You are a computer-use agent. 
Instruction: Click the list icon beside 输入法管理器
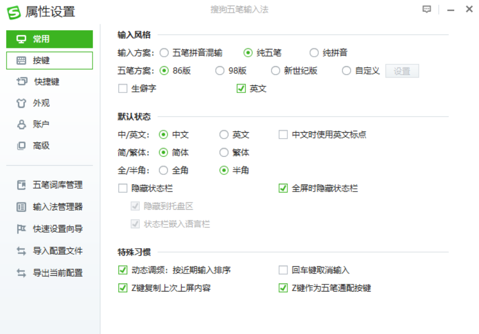point(21,207)
